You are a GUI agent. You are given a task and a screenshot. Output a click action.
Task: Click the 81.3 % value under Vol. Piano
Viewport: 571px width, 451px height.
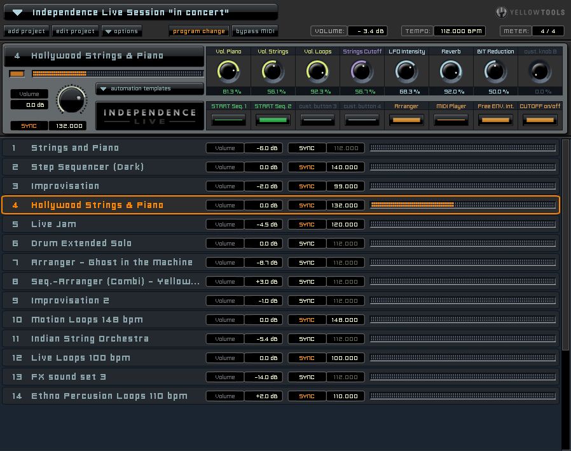point(232,92)
